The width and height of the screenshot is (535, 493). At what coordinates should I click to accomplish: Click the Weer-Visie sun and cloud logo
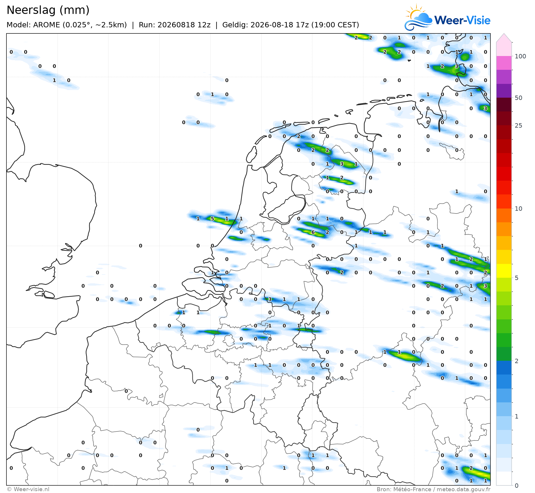pyautogui.click(x=419, y=17)
